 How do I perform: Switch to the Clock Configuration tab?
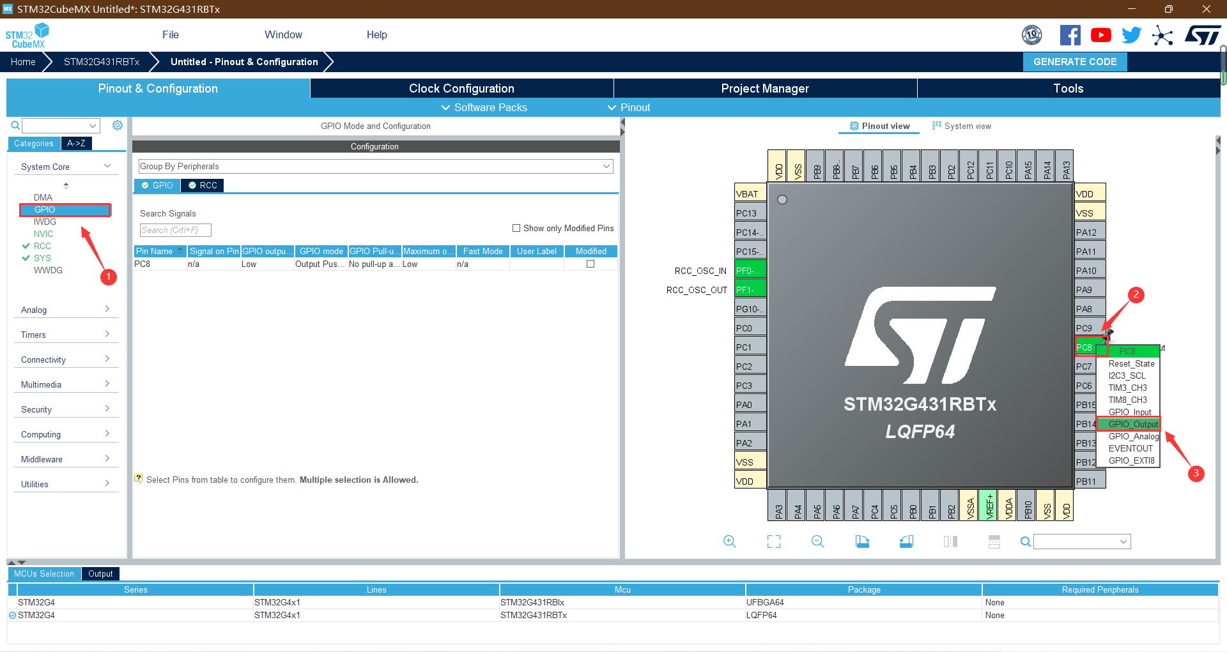[x=461, y=88]
